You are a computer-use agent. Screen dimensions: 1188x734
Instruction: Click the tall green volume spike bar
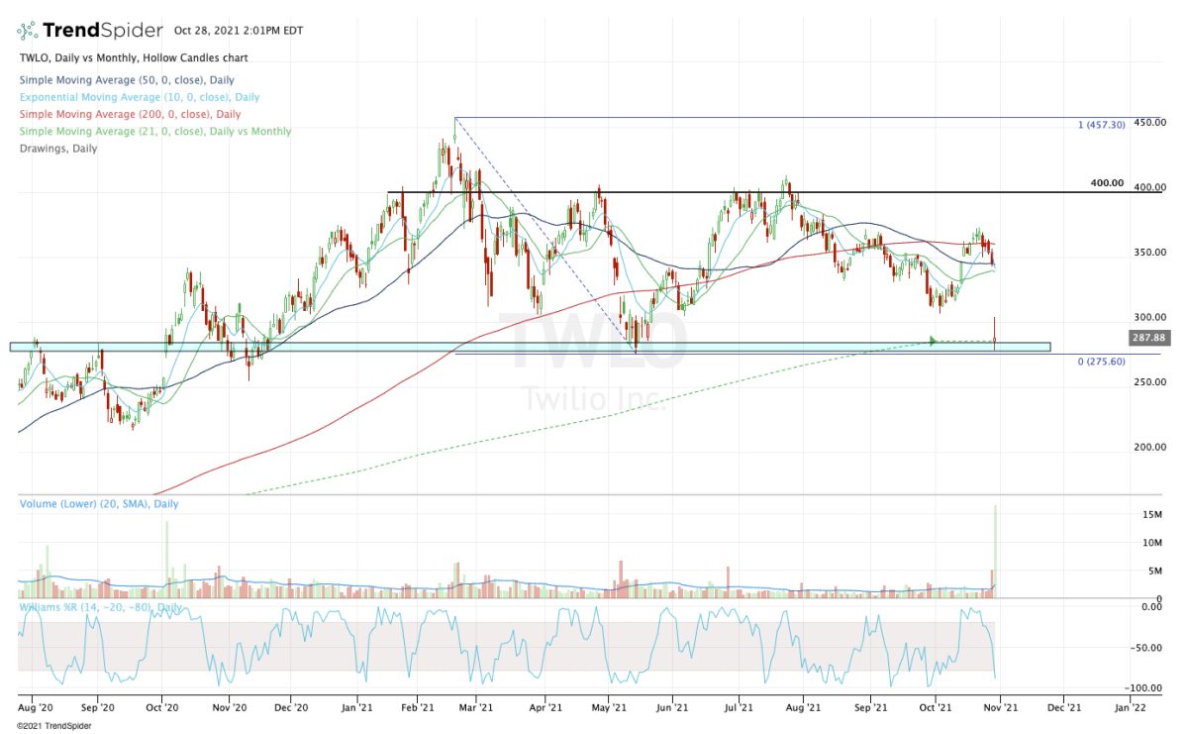click(995, 551)
